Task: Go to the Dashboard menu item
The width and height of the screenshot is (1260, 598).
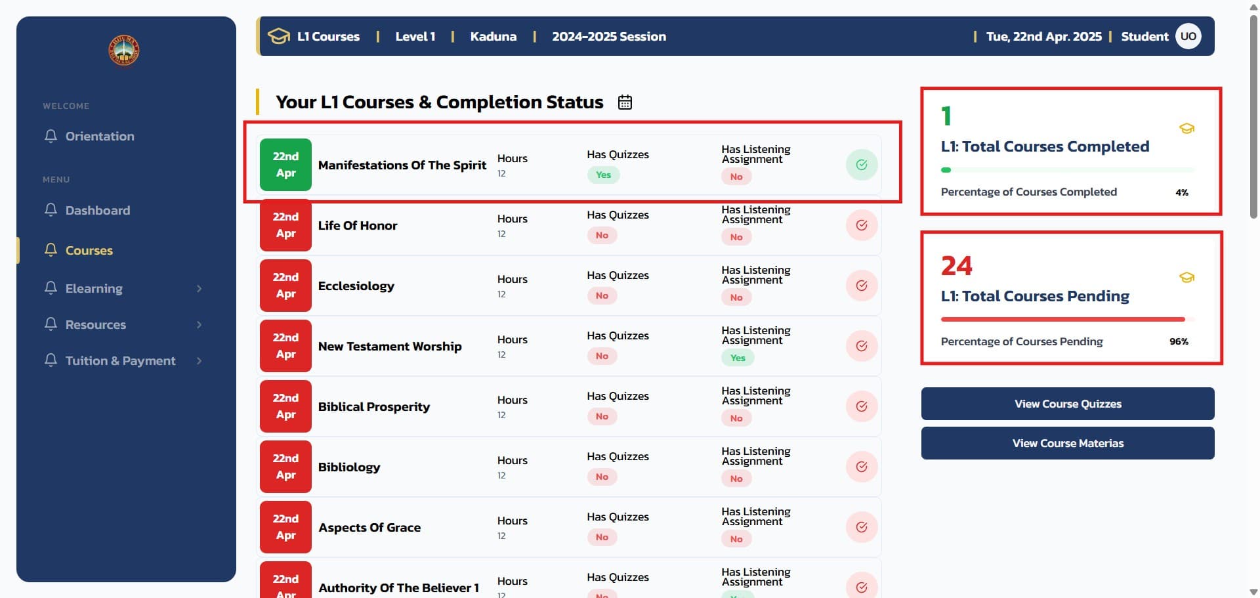Action: 98,210
